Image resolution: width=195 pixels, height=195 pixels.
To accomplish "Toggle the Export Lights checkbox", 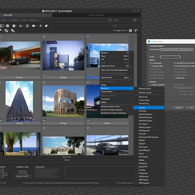I will (175, 69).
